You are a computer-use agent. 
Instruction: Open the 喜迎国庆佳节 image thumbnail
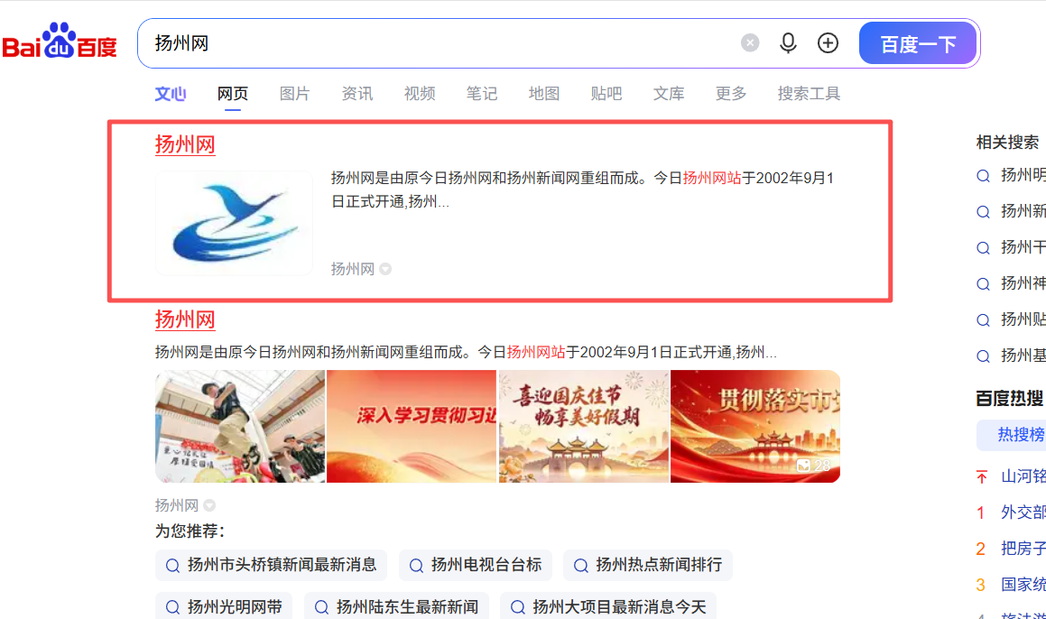click(x=584, y=426)
